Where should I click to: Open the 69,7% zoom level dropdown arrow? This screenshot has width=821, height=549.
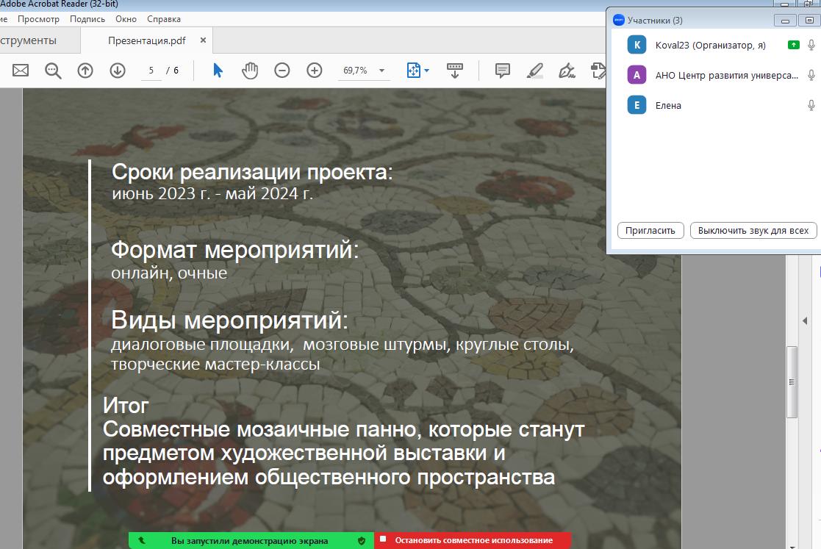[x=381, y=71]
